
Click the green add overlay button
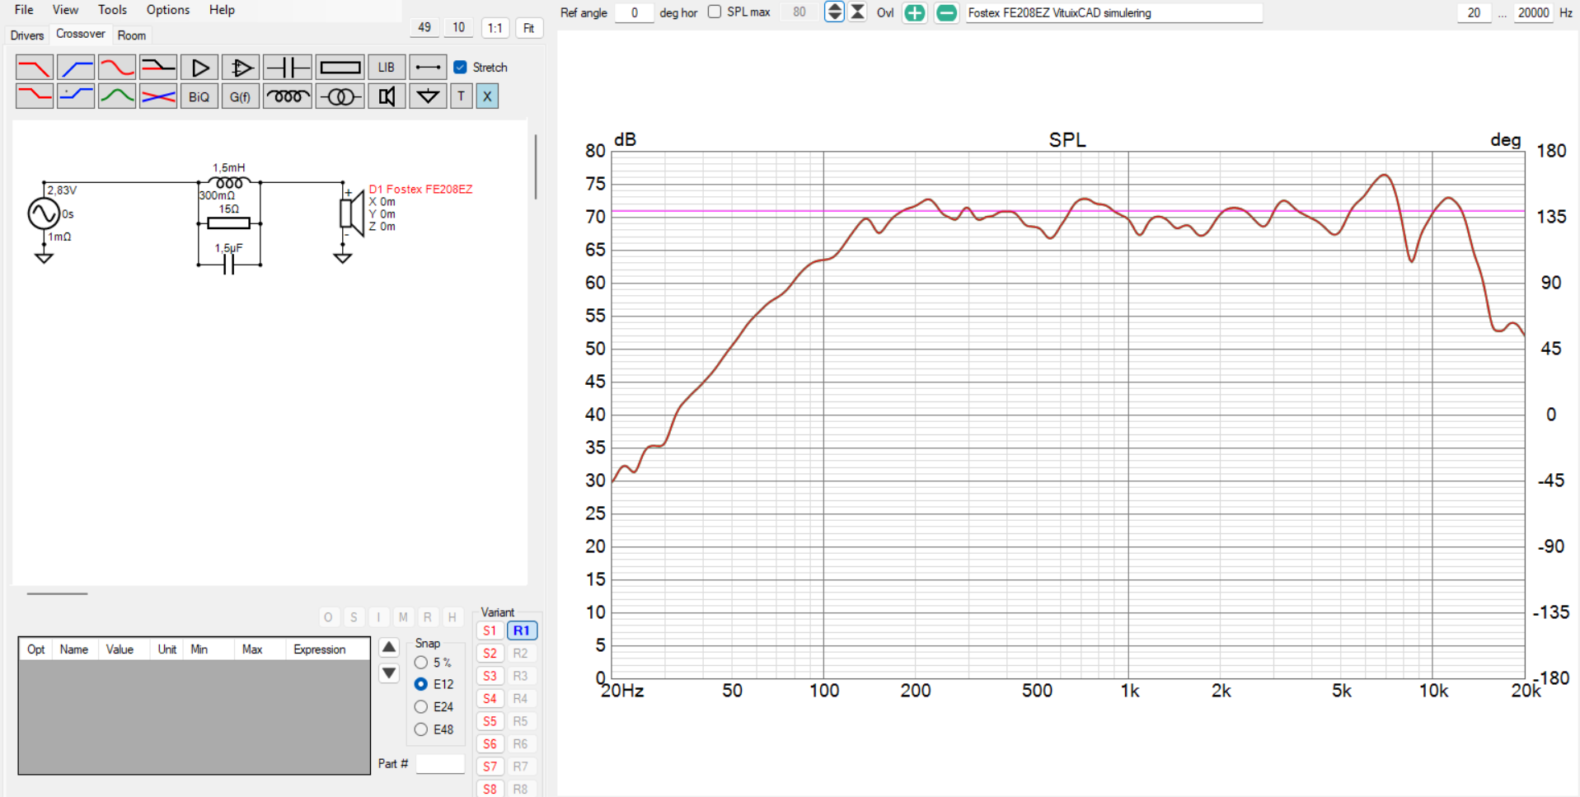[914, 13]
